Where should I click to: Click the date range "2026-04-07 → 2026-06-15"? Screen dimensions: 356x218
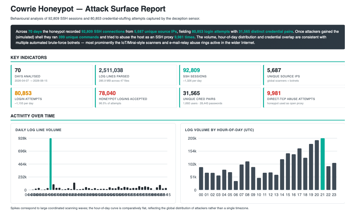click(31, 81)
